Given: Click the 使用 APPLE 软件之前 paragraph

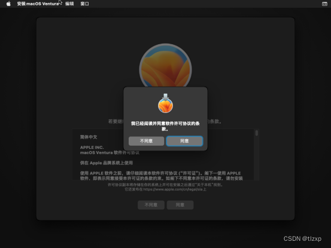Looking at the screenshot, I should (x=161, y=176).
